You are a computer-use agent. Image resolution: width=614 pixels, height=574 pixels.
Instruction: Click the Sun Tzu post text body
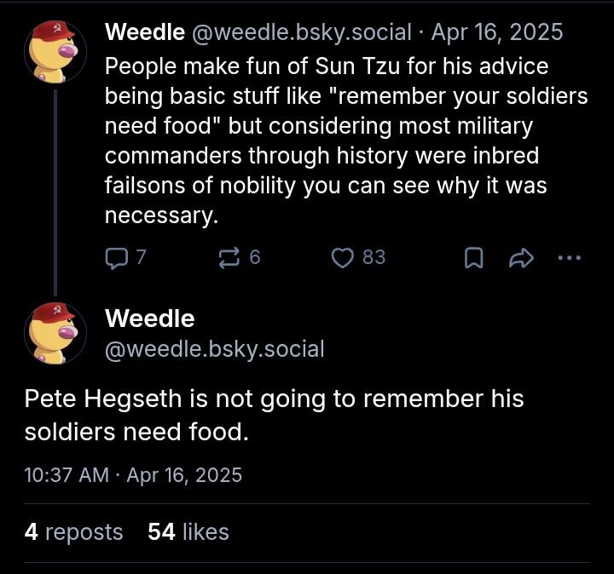pyautogui.click(x=341, y=141)
